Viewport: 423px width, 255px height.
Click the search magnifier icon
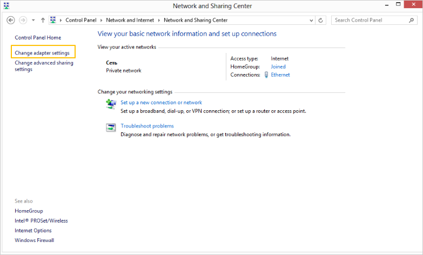pyautogui.click(x=411, y=20)
